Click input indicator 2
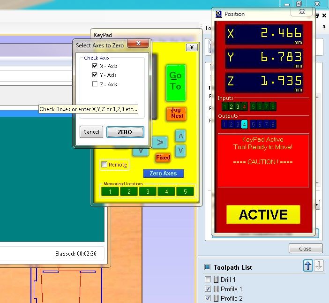The height and width of the screenshot is (303, 329). click(x=231, y=106)
